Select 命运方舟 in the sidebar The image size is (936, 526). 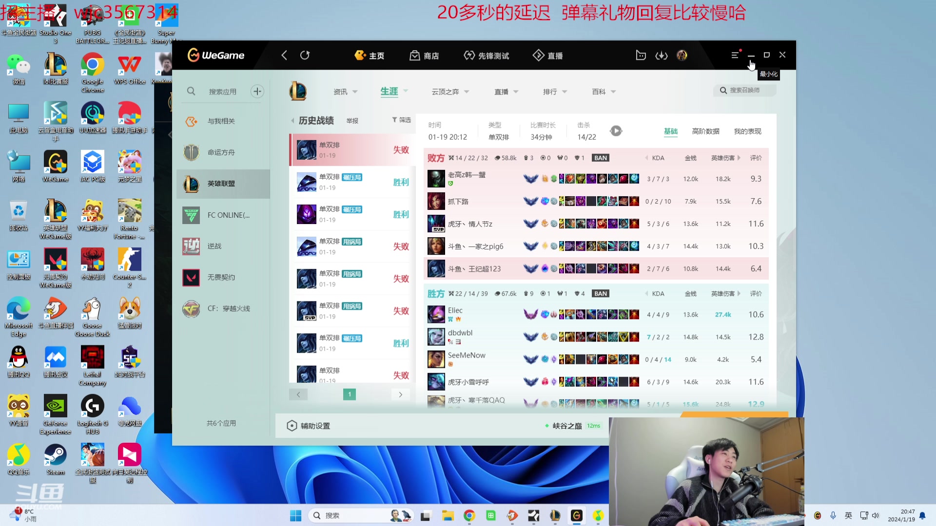pos(223,152)
